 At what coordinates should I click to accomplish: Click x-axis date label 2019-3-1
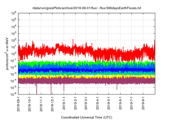coord(86,103)
